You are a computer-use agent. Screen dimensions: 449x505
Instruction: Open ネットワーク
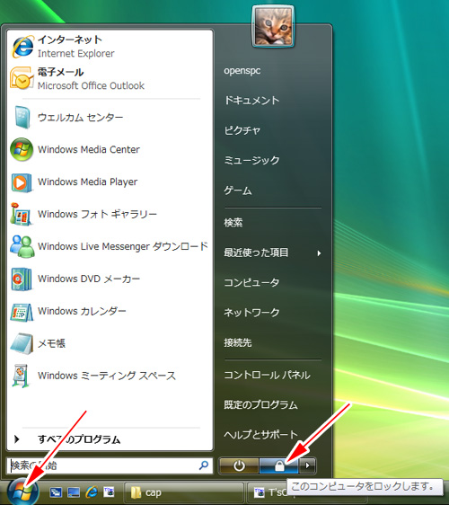point(251,313)
